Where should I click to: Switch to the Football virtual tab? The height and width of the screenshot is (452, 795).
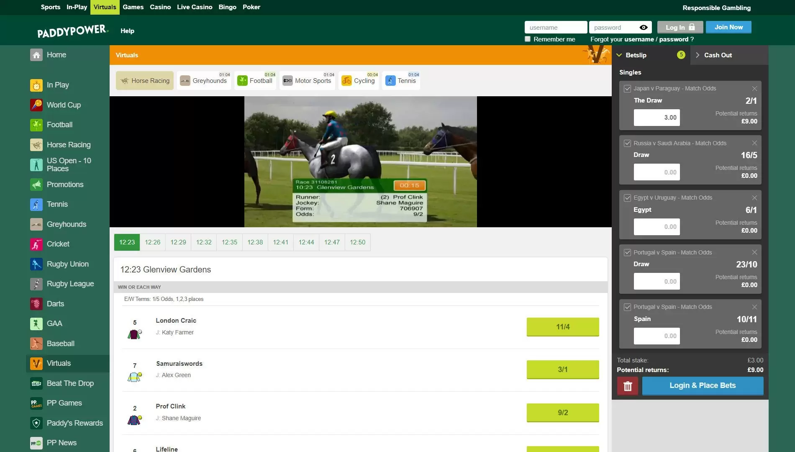pos(255,80)
